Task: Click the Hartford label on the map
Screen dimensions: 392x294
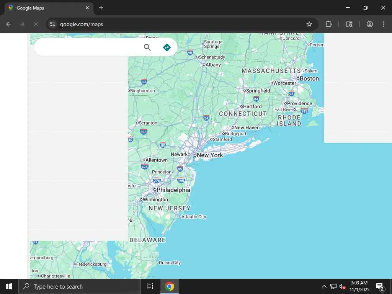Action: (x=252, y=106)
